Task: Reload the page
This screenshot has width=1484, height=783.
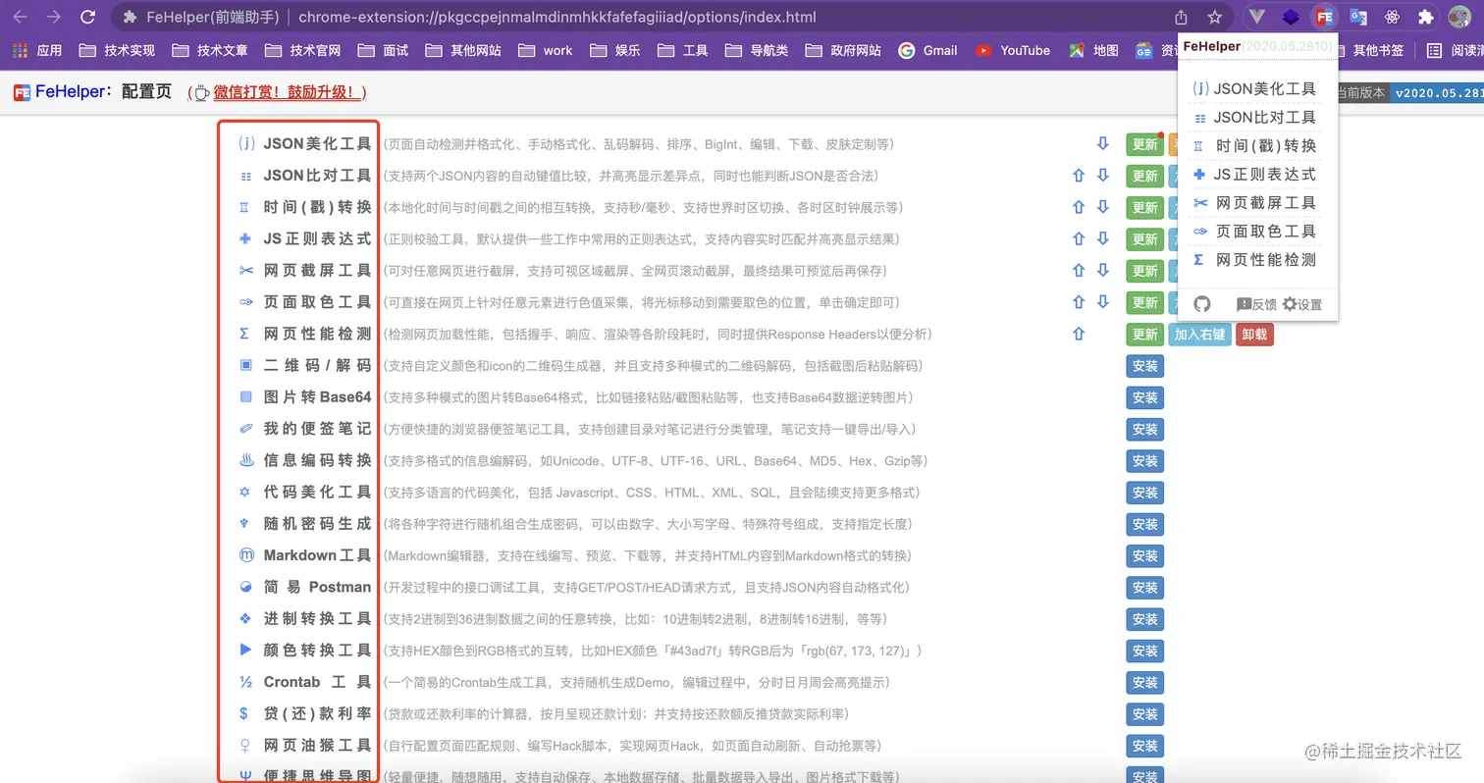Action: coord(87,18)
